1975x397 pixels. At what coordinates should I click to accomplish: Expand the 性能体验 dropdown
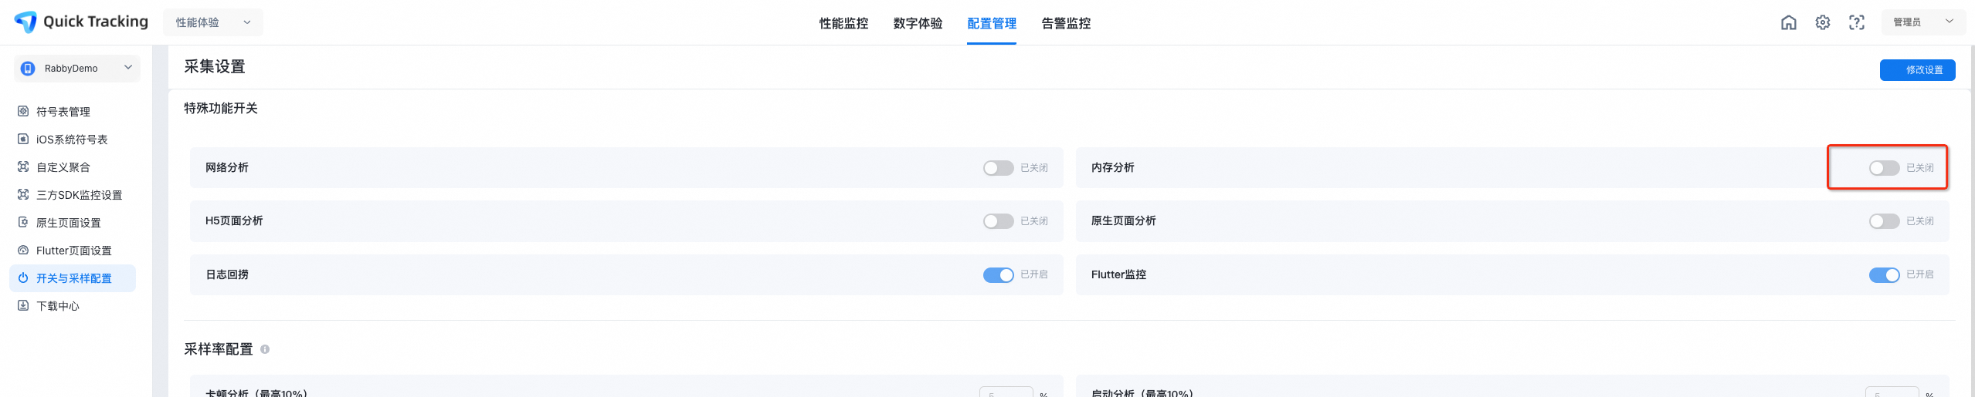pyautogui.click(x=212, y=22)
